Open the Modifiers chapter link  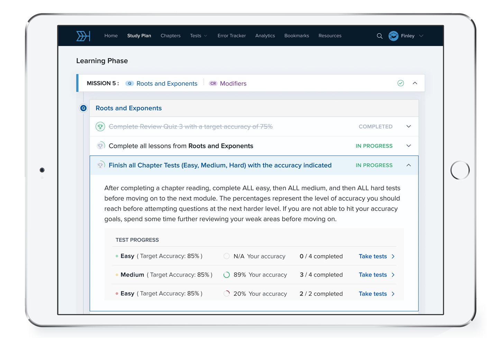point(233,84)
